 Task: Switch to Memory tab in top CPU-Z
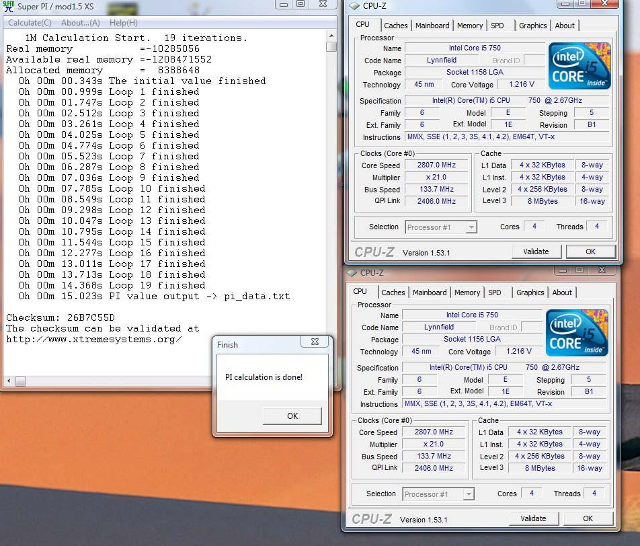click(x=470, y=26)
